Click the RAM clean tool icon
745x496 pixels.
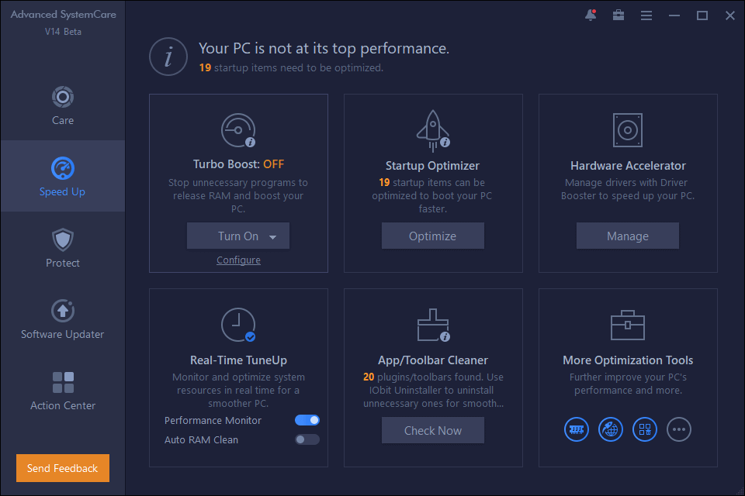tap(577, 429)
